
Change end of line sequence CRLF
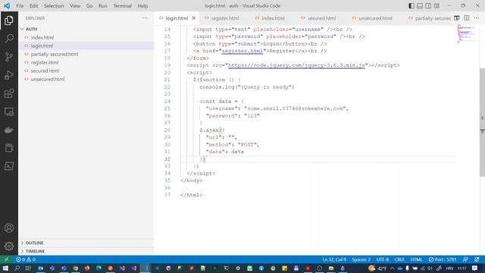(x=399, y=259)
